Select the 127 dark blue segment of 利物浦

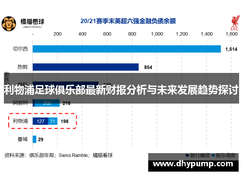click(40, 121)
